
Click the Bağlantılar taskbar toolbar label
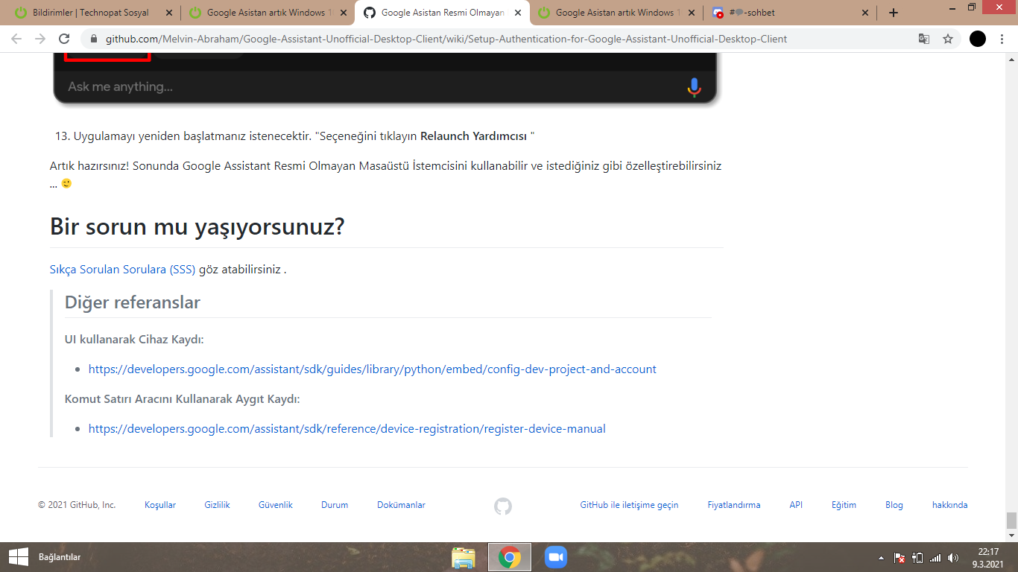click(60, 557)
